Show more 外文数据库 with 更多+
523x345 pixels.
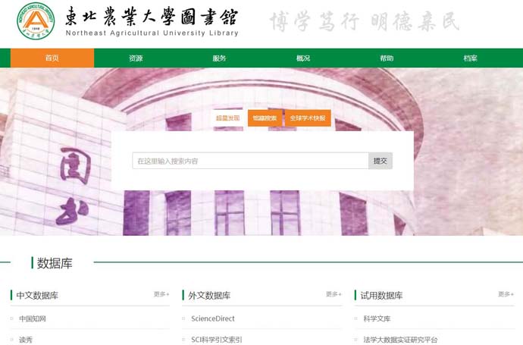[334, 294]
